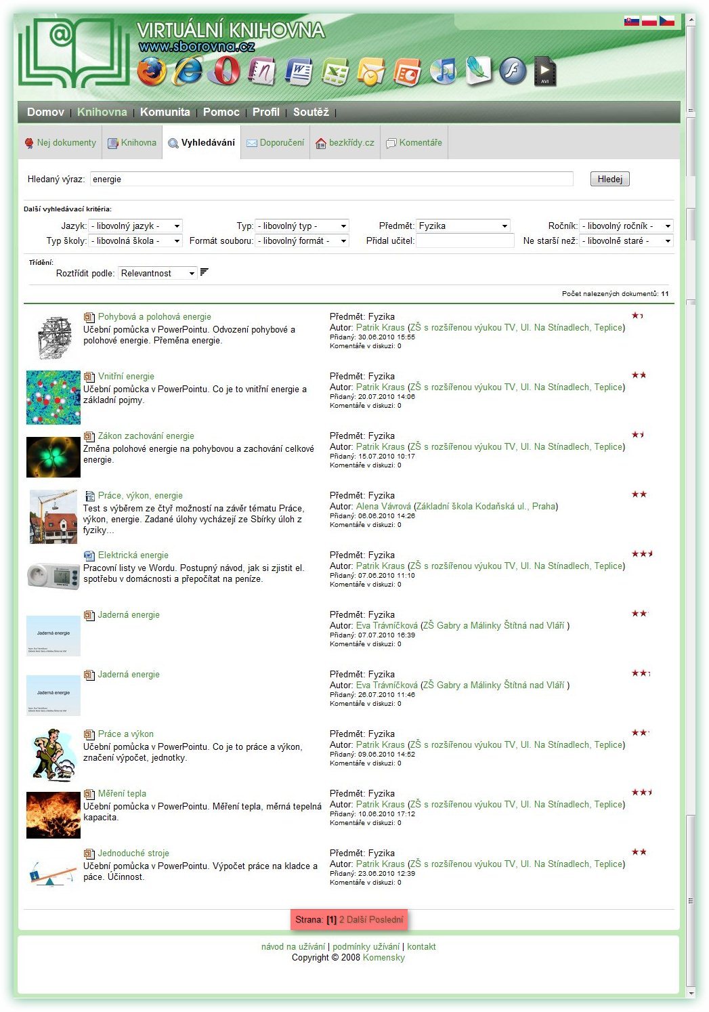
Task: Open the Formát souboru dropdown
Action: [x=302, y=241]
